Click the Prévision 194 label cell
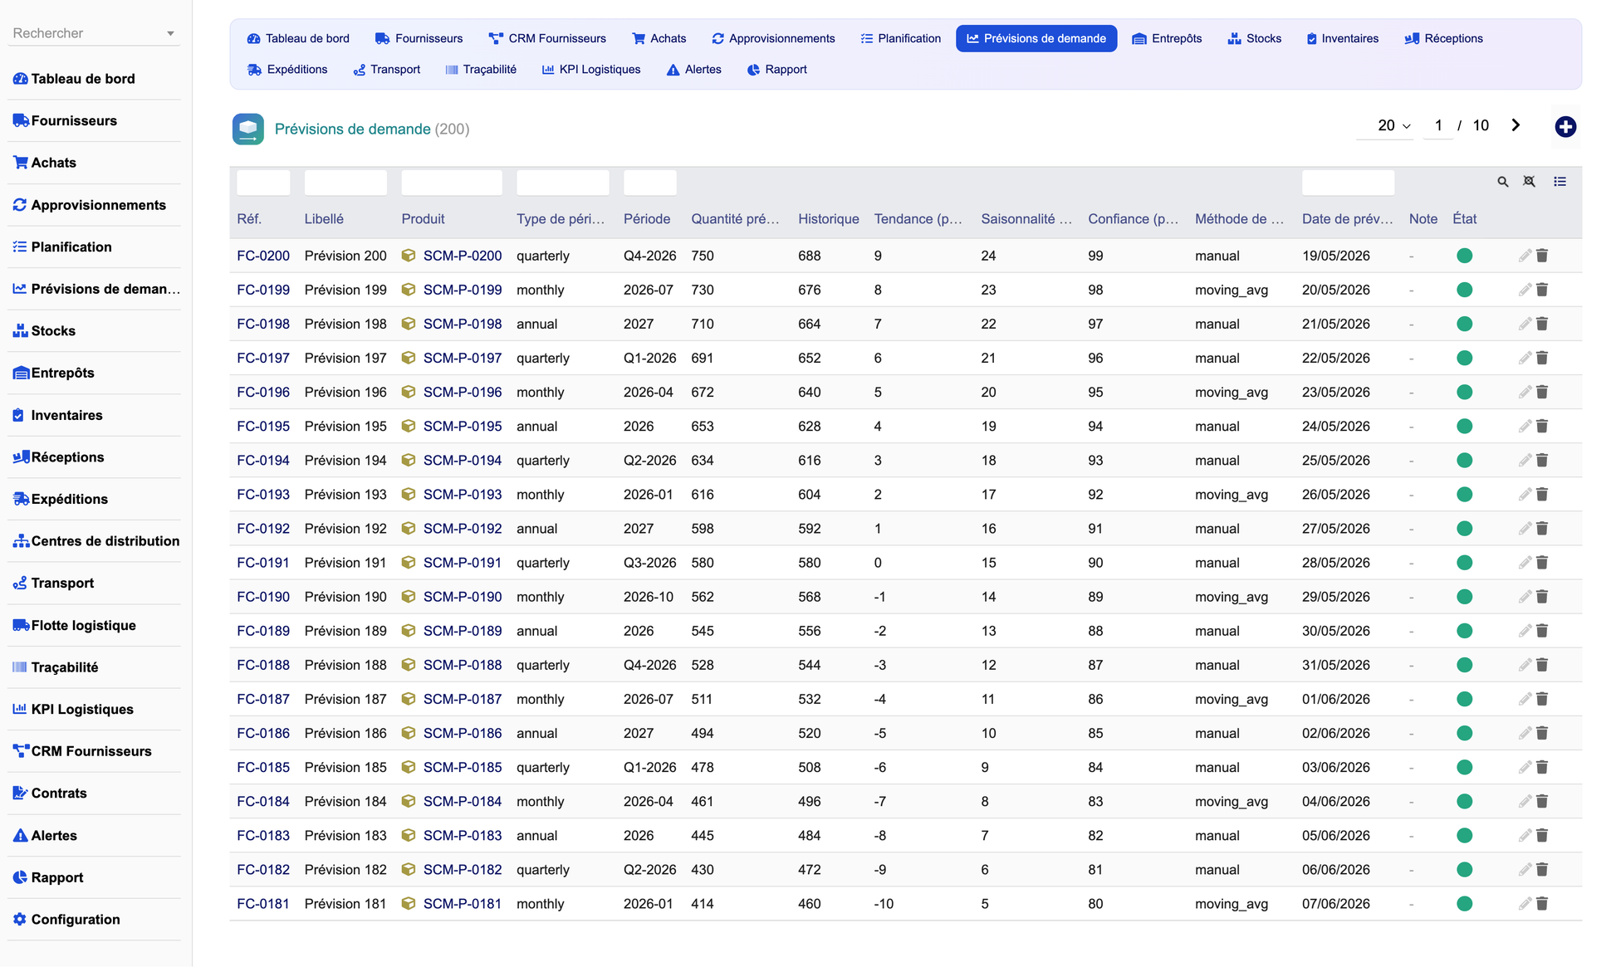 click(345, 461)
